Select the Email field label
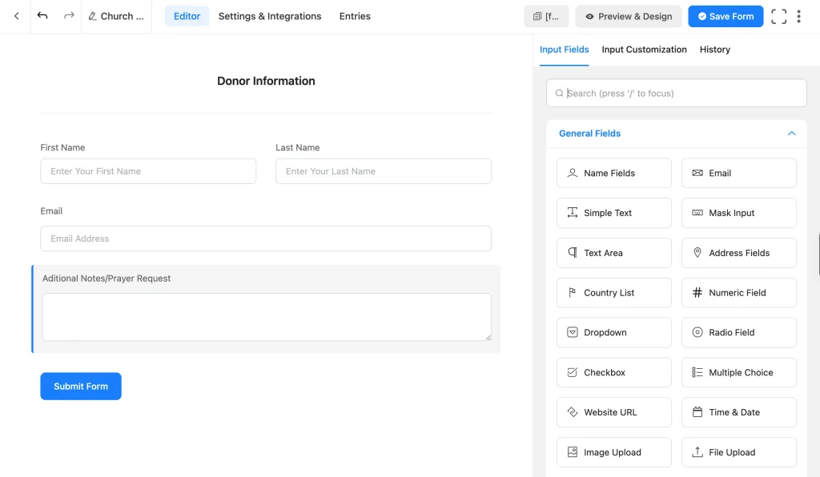Viewport: 820px width, 477px height. click(x=51, y=211)
